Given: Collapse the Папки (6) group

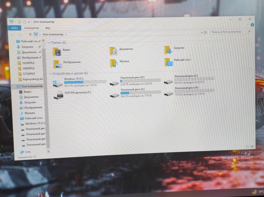Looking at the screenshot, I should [49, 43].
